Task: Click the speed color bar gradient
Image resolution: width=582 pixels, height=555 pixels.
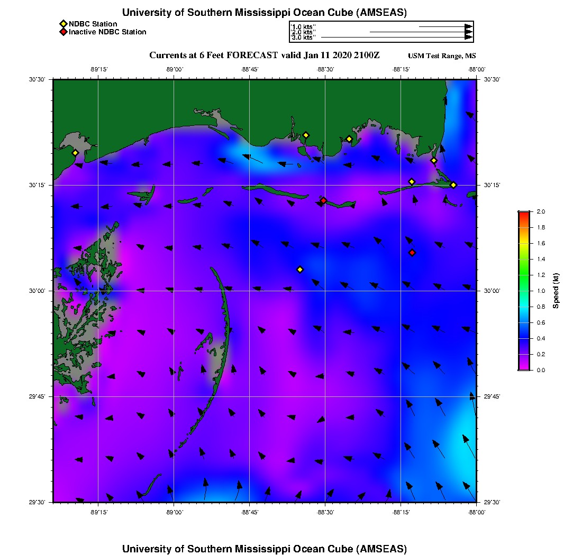Action: click(x=524, y=291)
